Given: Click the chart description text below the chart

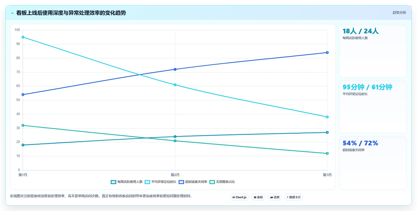Looking at the screenshot, I should click(101, 196).
